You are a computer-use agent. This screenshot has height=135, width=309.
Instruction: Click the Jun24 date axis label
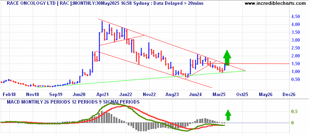click(196, 95)
